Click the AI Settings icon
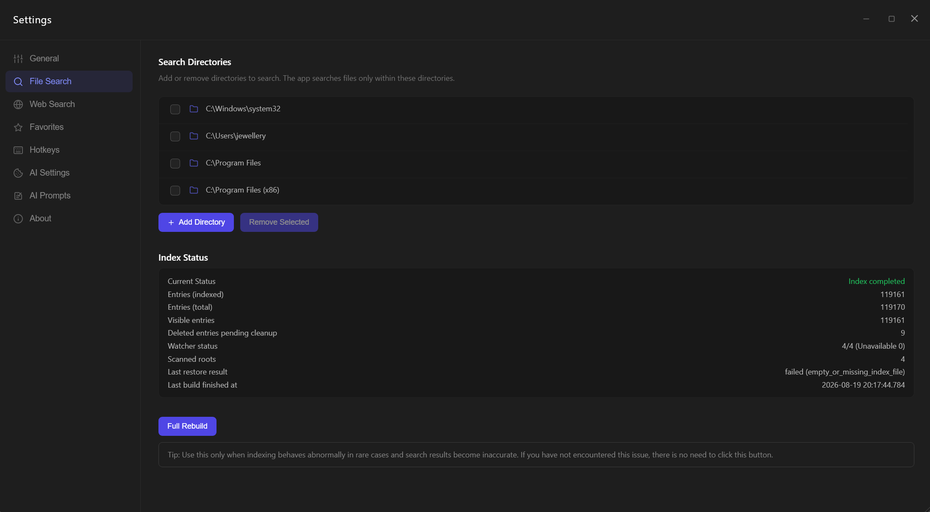 (18, 173)
